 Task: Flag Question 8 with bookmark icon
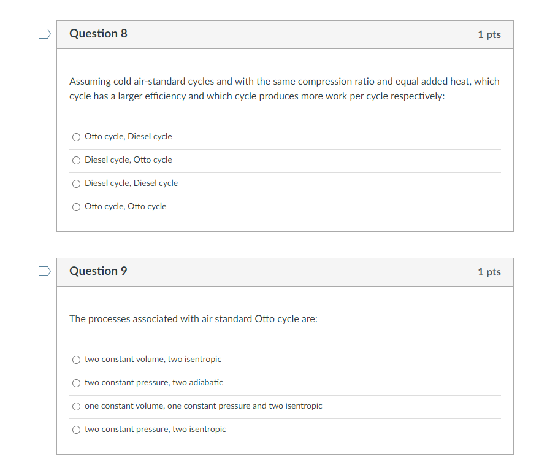click(45, 34)
